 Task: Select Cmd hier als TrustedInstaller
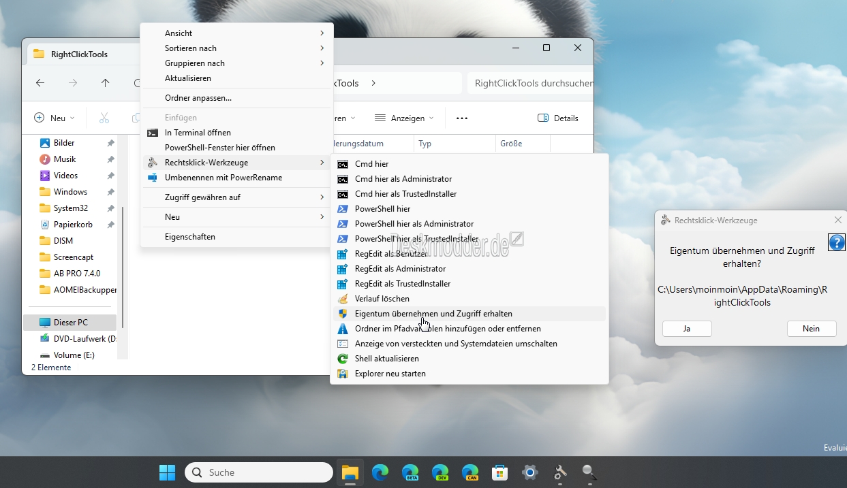[x=469, y=194]
